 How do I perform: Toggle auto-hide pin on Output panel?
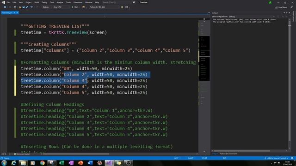coord(287,13)
